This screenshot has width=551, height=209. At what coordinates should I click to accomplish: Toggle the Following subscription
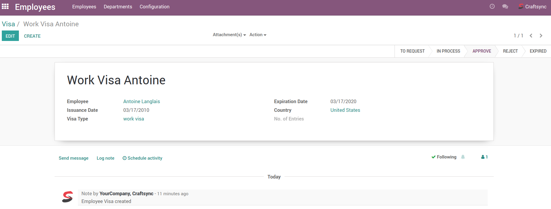[444, 157]
